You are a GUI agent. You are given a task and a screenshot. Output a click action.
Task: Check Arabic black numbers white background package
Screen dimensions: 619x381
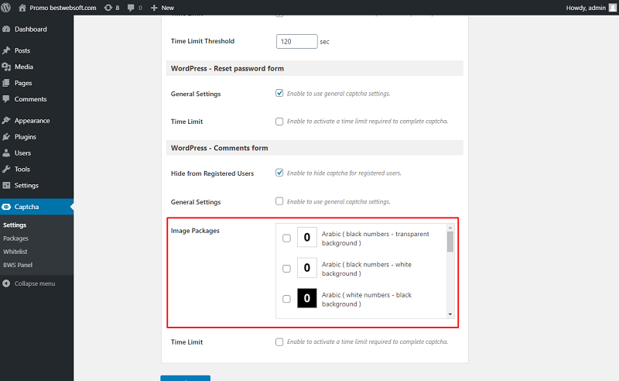tap(286, 269)
